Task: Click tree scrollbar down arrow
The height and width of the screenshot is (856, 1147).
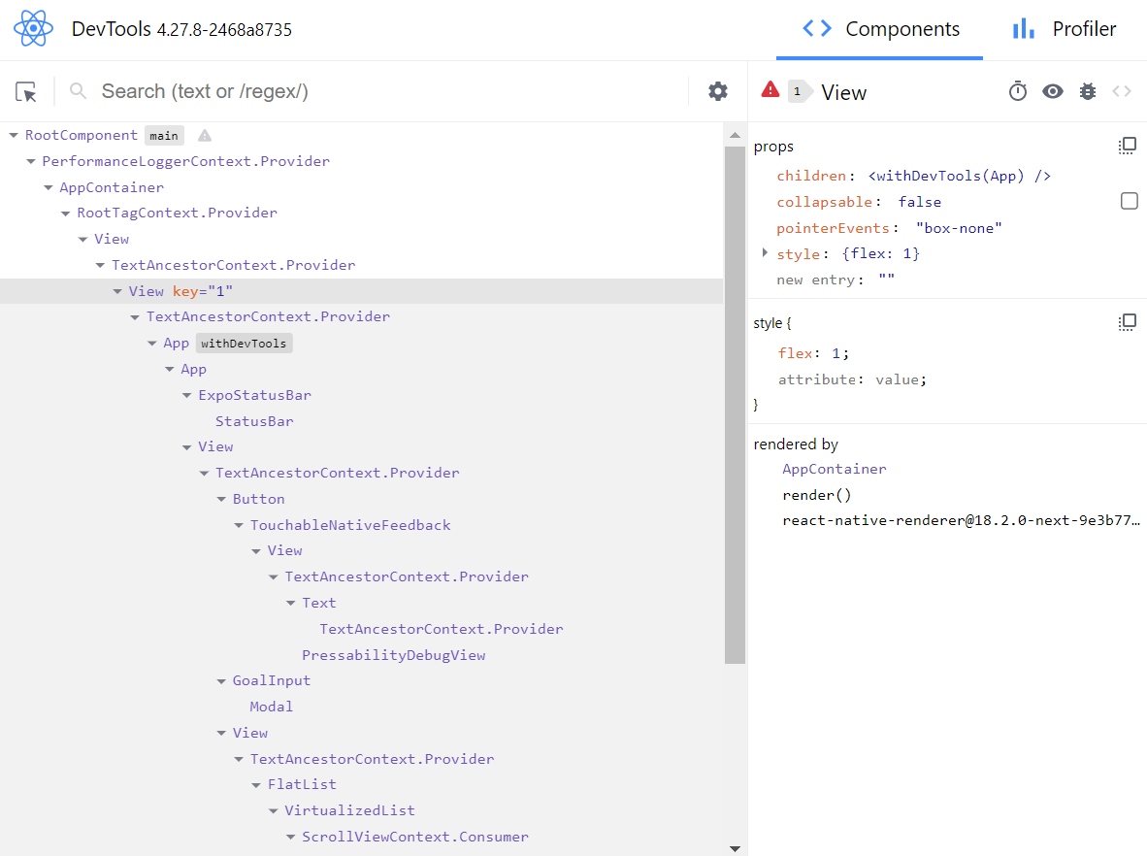Action: (736, 848)
